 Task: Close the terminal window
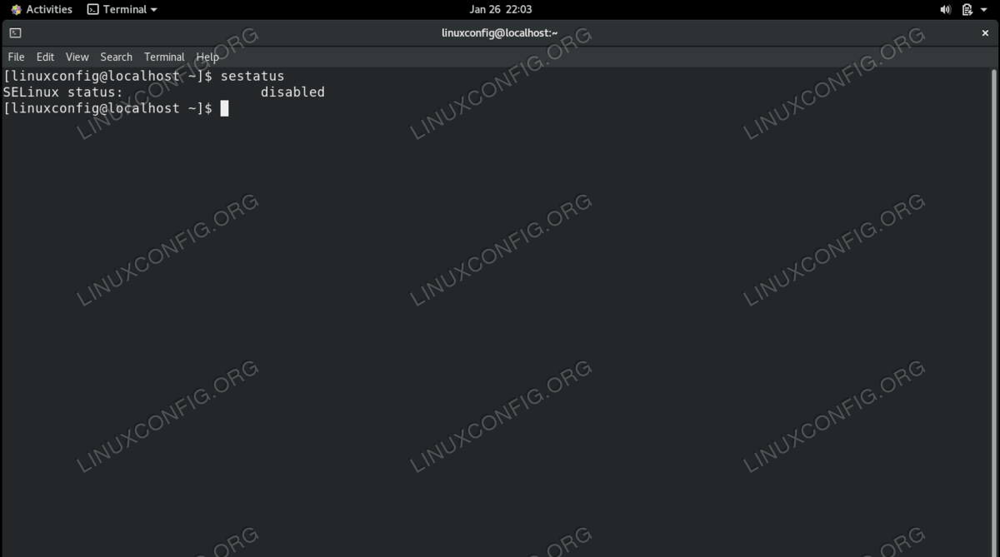[985, 33]
